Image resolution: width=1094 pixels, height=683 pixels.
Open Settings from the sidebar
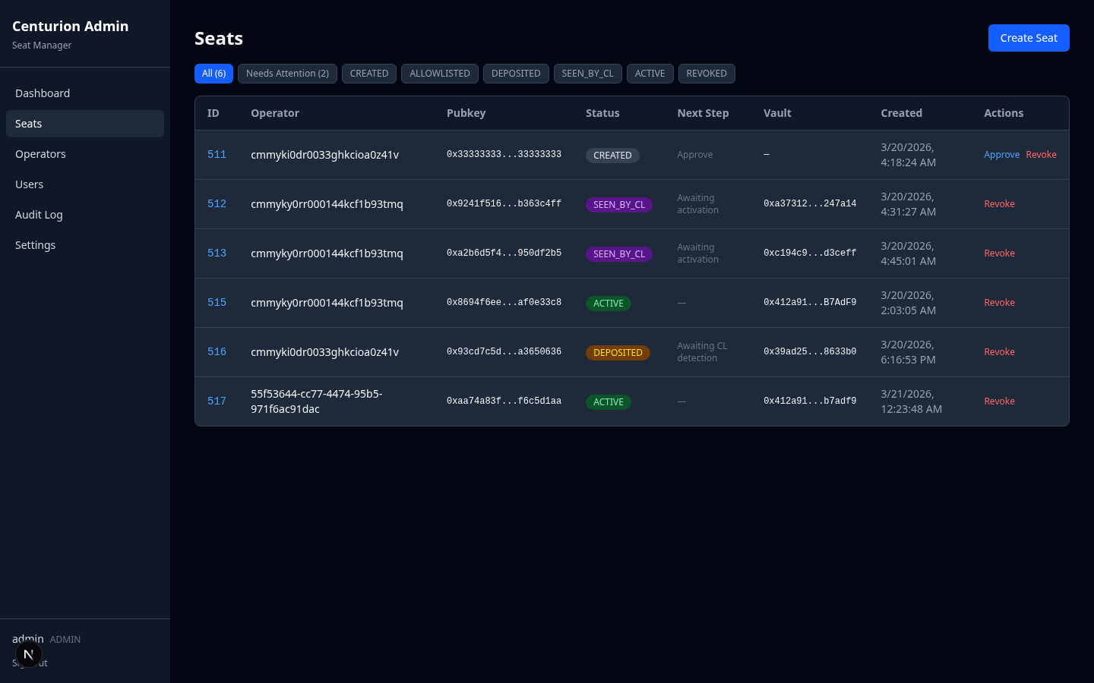[35, 245]
